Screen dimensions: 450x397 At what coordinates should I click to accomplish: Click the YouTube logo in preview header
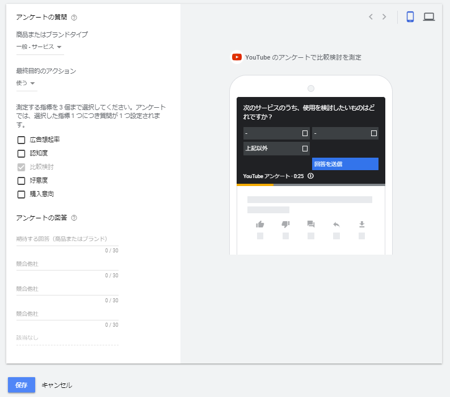point(237,57)
